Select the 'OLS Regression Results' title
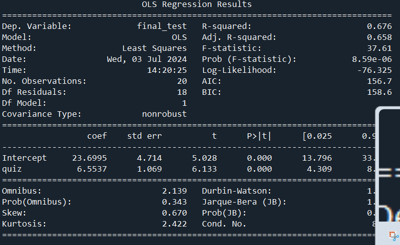The image size is (400, 245). point(196,4)
